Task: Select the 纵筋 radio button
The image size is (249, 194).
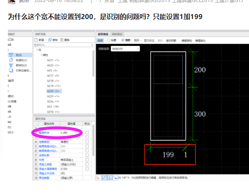Action: 109,40
